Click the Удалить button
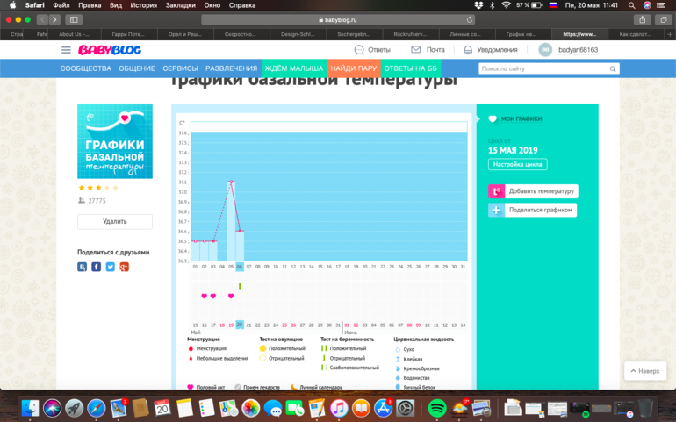Image resolution: width=676 pixels, height=422 pixels. pyautogui.click(x=115, y=222)
